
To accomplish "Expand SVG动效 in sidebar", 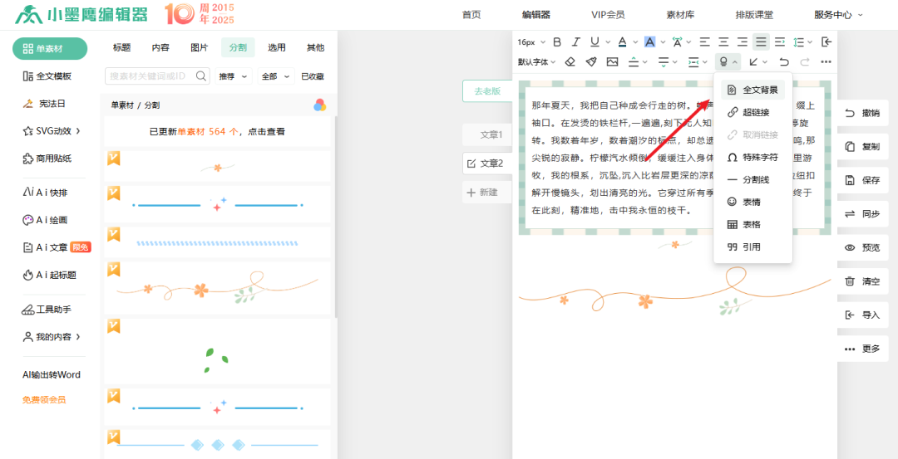I will [x=51, y=131].
